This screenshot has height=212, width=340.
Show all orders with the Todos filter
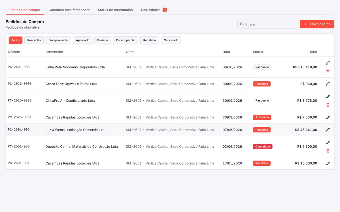click(16, 40)
